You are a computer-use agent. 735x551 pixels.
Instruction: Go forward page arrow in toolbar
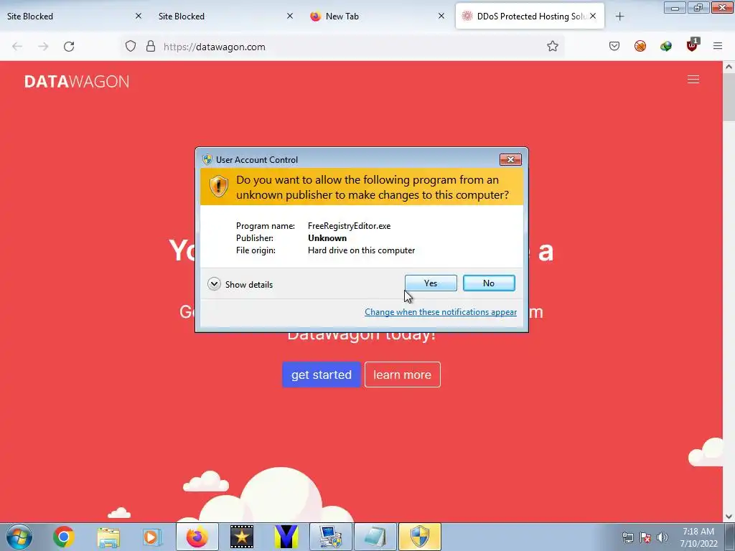pyautogui.click(x=43, y=47)
